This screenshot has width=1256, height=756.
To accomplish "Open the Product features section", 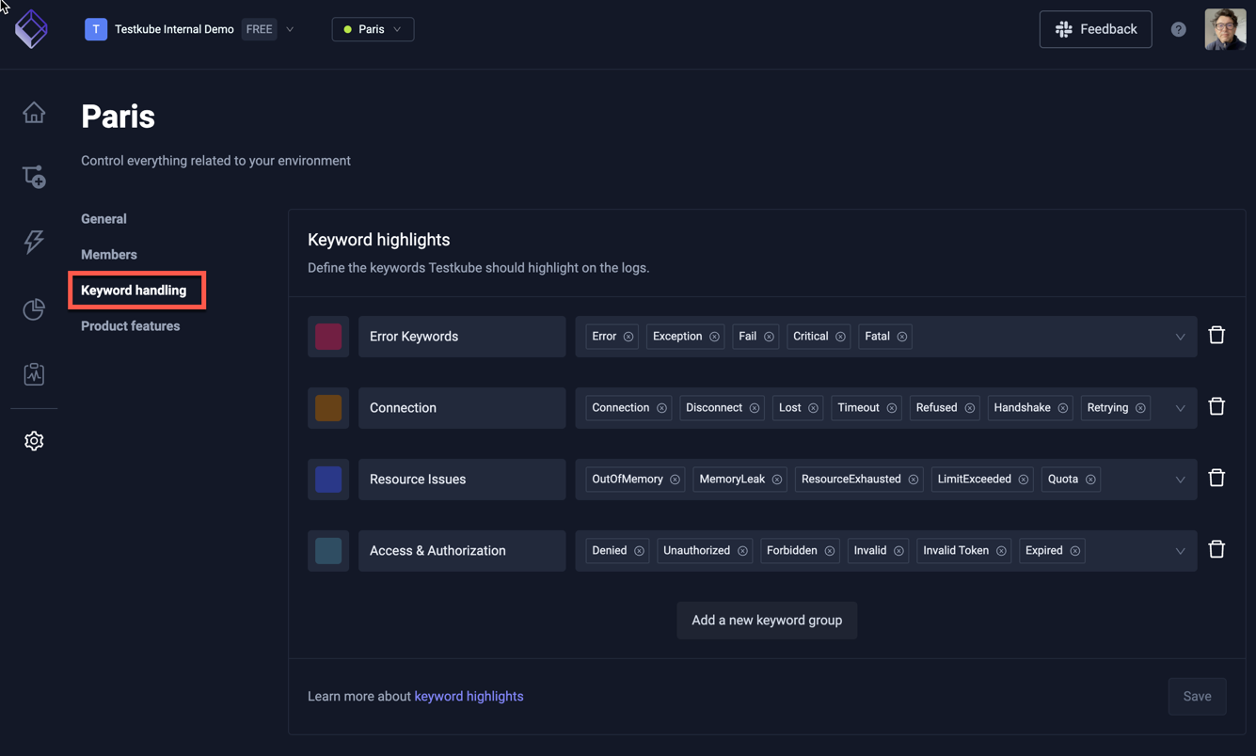I will [130, 325].
